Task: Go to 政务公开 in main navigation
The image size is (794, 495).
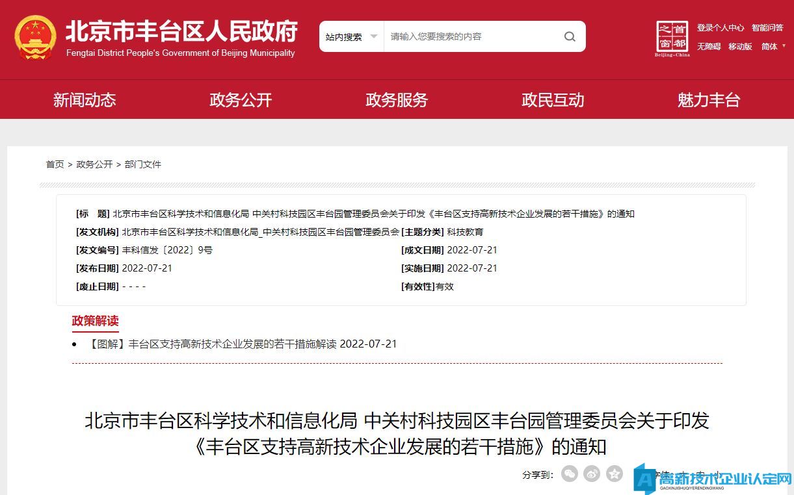Action: (x=241, y=100)
